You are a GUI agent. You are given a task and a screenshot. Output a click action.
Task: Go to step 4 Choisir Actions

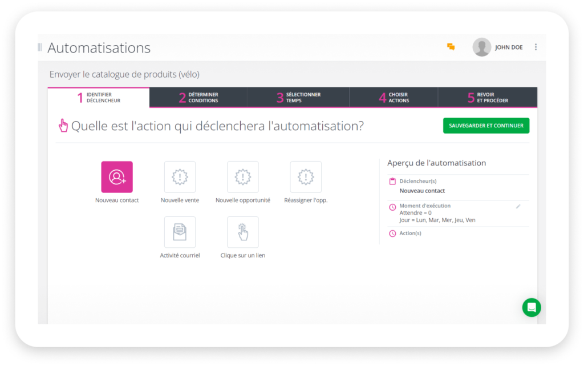394,97
